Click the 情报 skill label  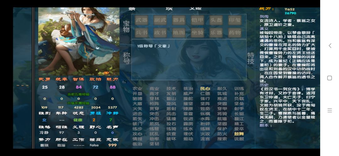point(137,139)
